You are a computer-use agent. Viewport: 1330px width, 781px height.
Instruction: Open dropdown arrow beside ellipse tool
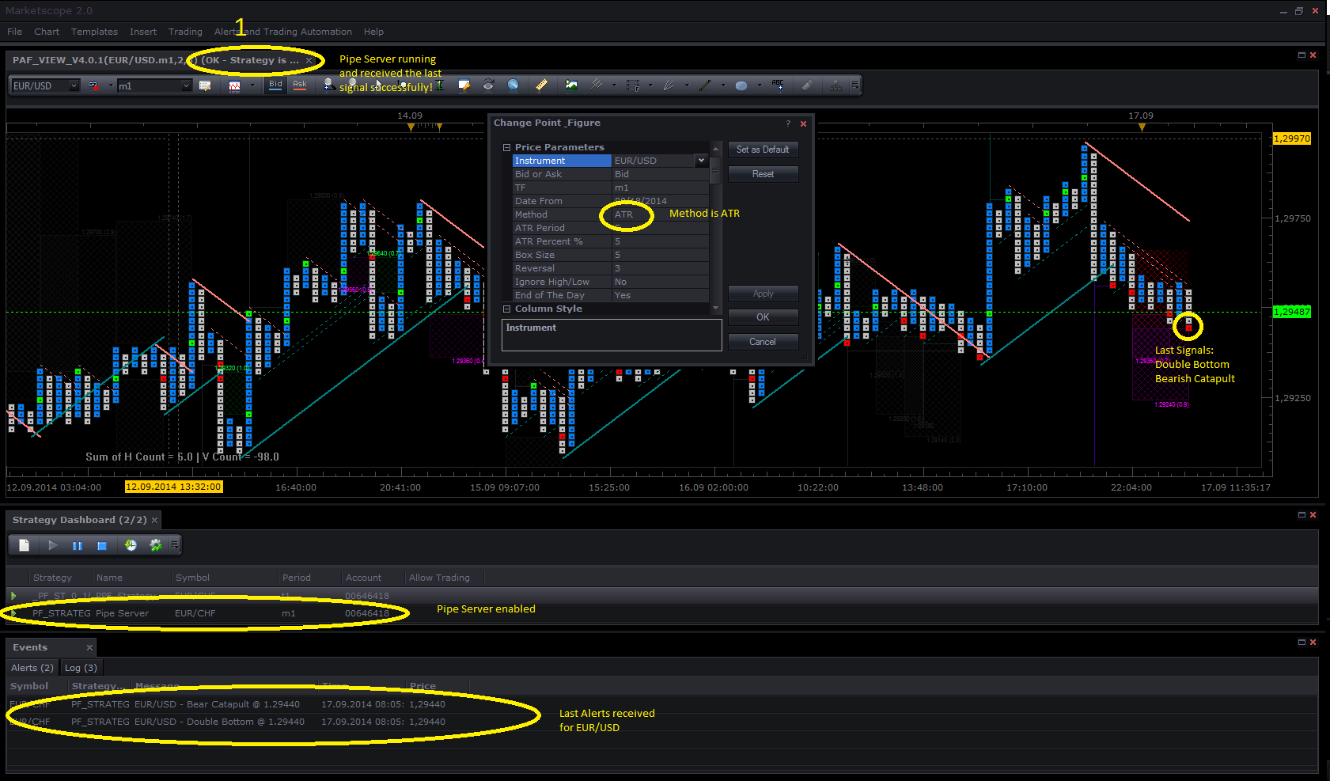(x=760, y=85)
